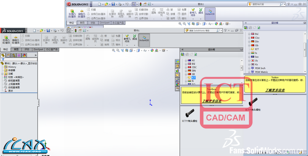Open the PropertyManager tab icon
This screenshot has height=156, width=308.
click(8, 55)
